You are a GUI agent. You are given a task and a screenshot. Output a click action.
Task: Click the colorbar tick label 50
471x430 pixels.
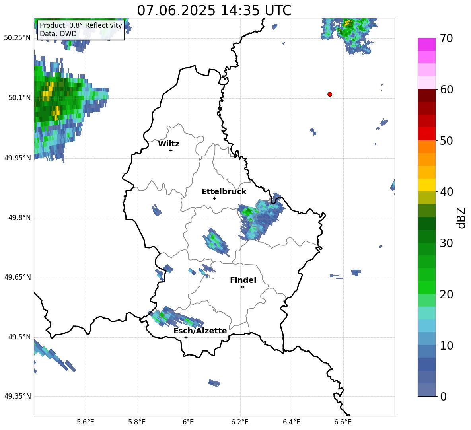(x=446, y=140)
